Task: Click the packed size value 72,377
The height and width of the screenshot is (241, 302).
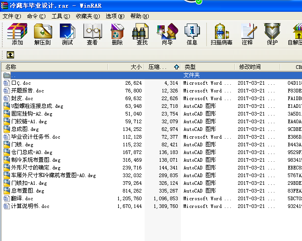Action: click(170, 137)
